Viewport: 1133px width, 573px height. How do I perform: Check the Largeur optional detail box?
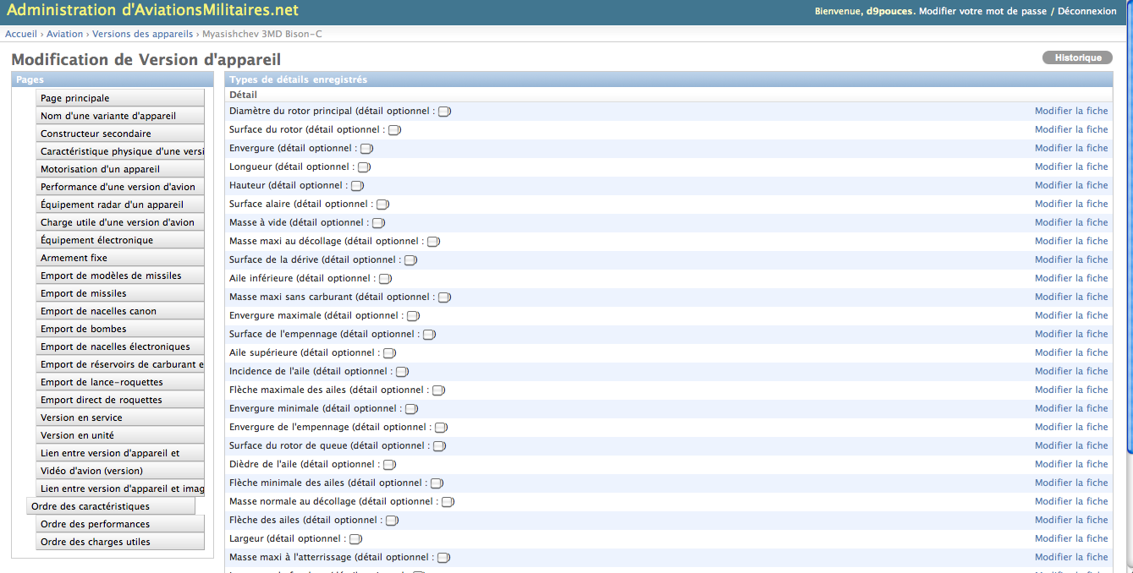pyautogui.click(x=355, y=539)
